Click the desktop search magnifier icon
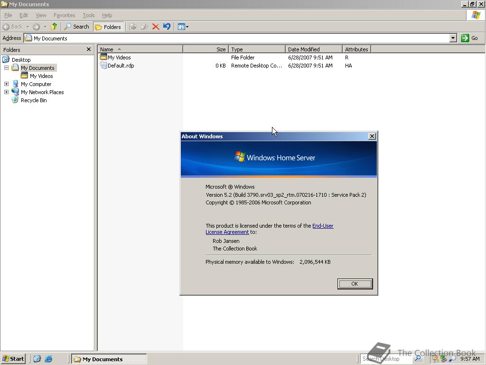 [x=418, y=358]
